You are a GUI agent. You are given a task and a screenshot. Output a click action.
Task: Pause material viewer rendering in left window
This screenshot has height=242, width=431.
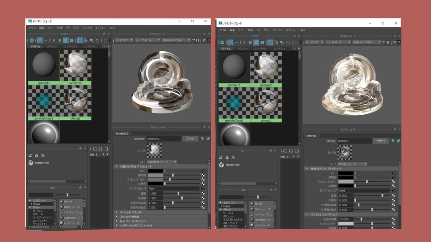pyautogui.click(x=198, y=40)
